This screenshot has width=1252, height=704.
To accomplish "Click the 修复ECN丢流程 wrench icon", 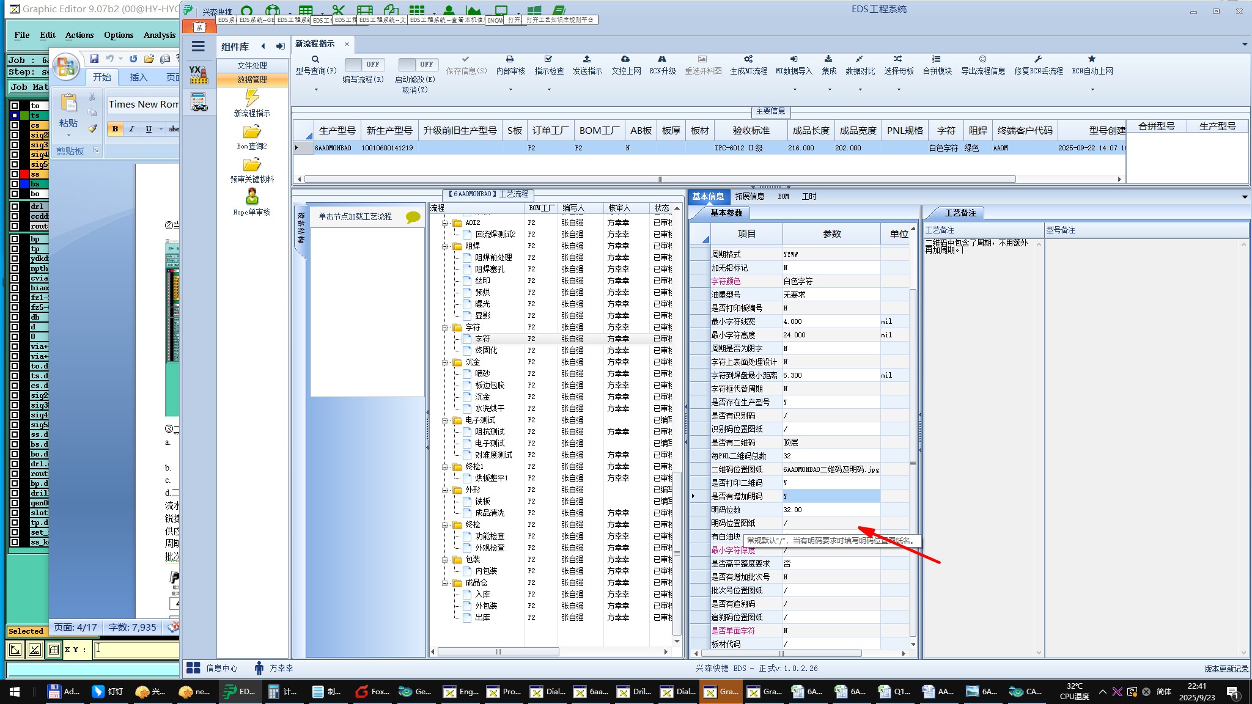I will click(x=1038, y=59).
